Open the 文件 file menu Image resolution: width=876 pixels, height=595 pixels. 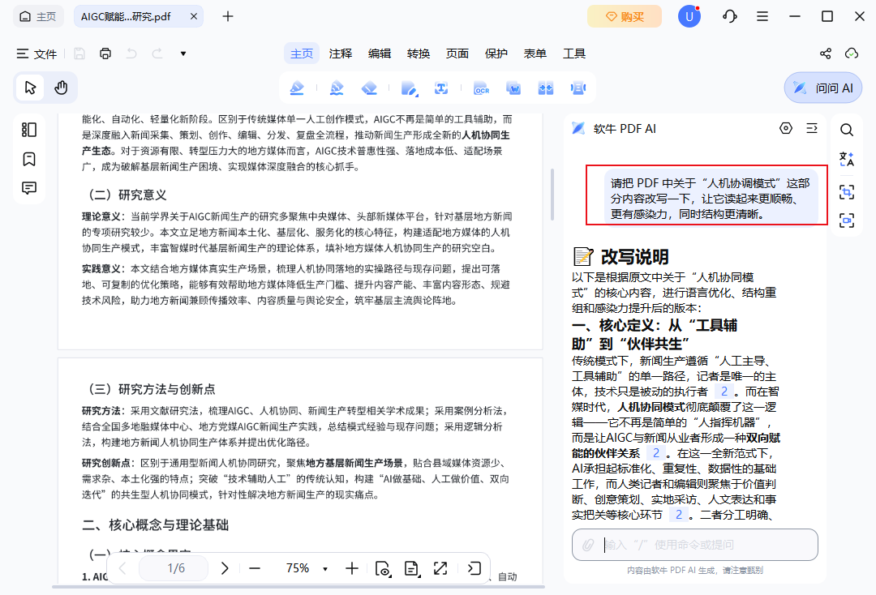[x=36, y=54]
